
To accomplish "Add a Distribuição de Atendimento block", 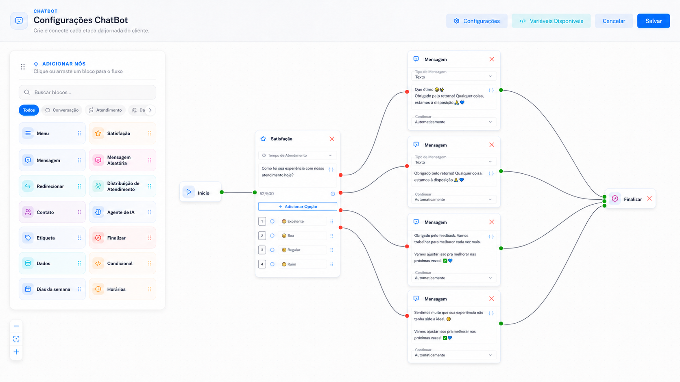I will click(122, 186).
